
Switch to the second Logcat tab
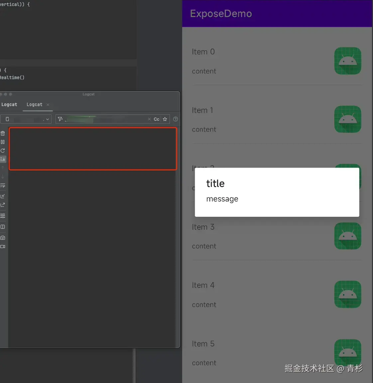[34, 104]
